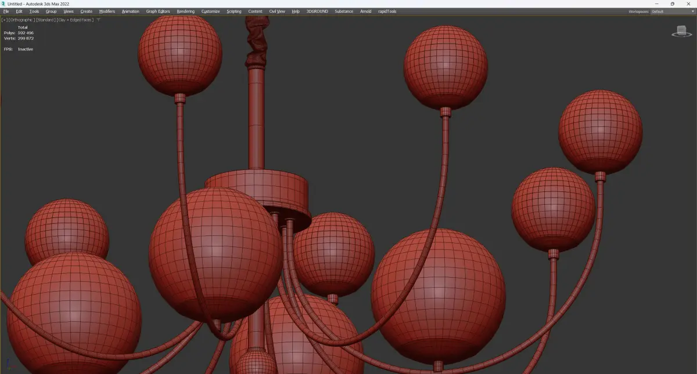This screenshot has width=697, height=374.
Task: Click the 3ds Max application icon in title bar
Action: click(3, 3)
